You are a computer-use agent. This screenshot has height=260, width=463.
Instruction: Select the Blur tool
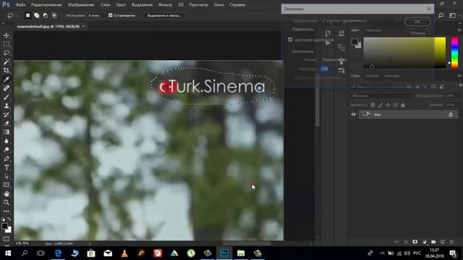(7, 141)
